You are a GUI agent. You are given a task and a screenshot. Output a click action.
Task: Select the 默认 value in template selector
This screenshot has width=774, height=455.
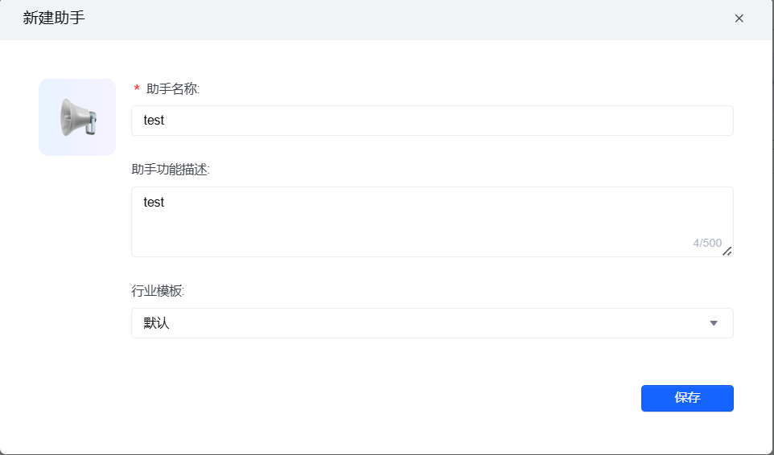click(157, 323)
